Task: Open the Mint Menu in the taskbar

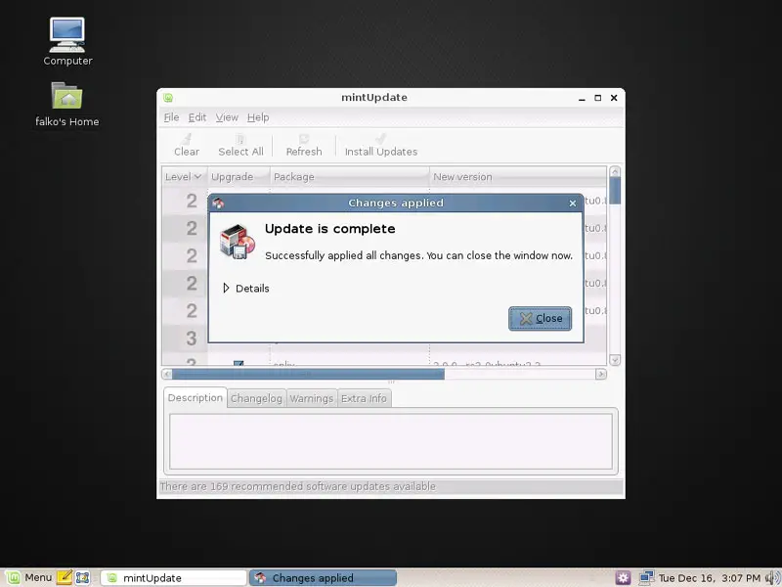Action: (29, 578)
